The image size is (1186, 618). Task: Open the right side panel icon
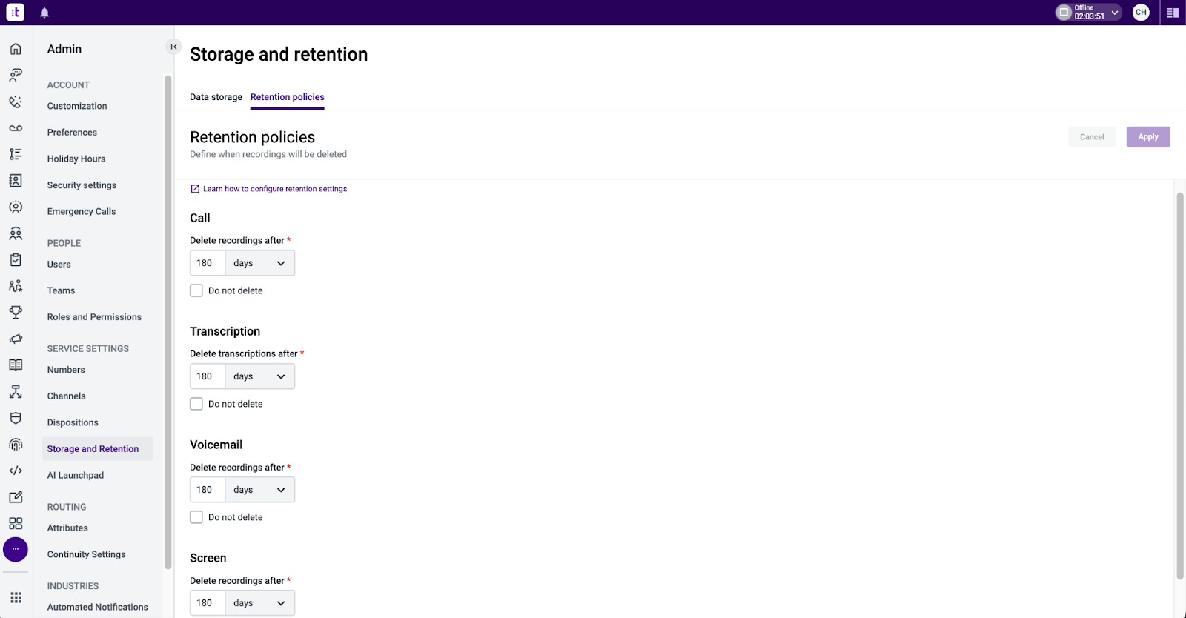pyautogui.click(x=1173, y=13)
